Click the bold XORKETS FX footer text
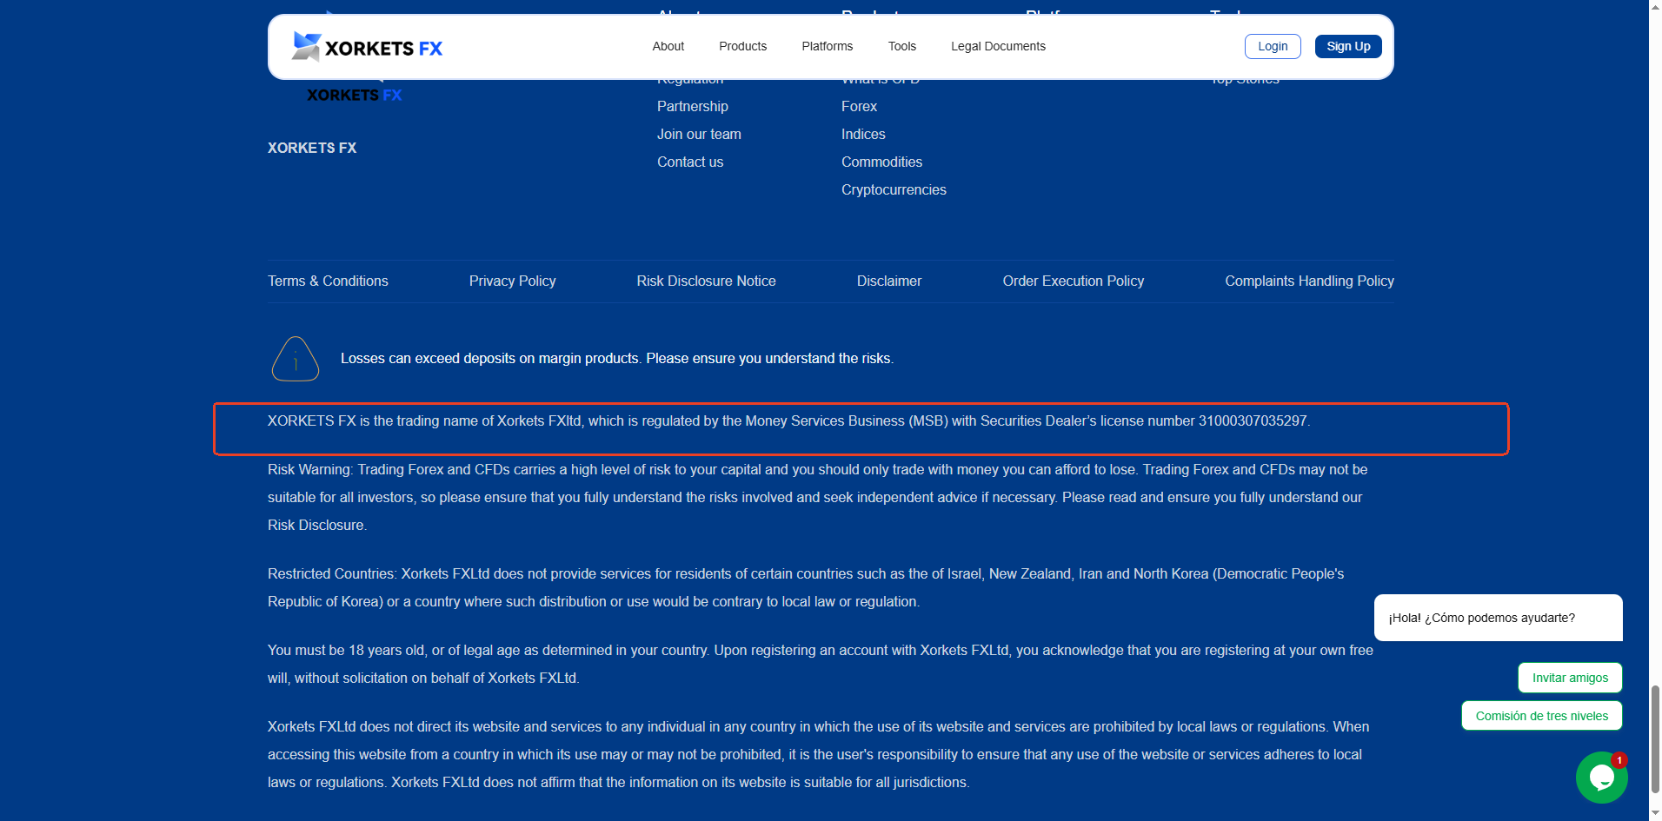The width and height of the screenshot is (1662, 821). (x=312, y=148)
